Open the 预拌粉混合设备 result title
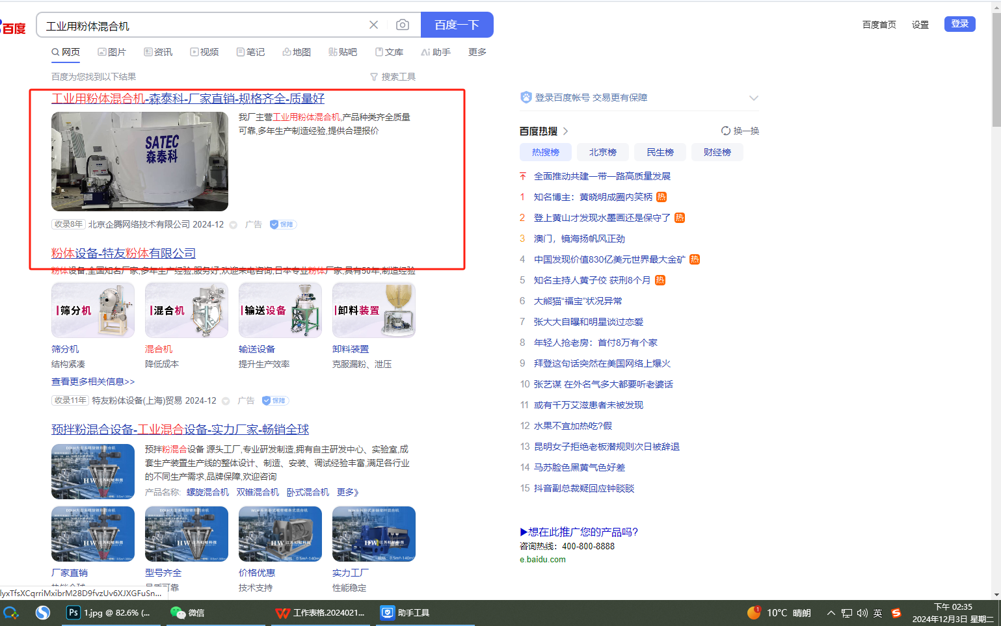Viewport: 1001px width, 626px height. click(x=180, y=429)
